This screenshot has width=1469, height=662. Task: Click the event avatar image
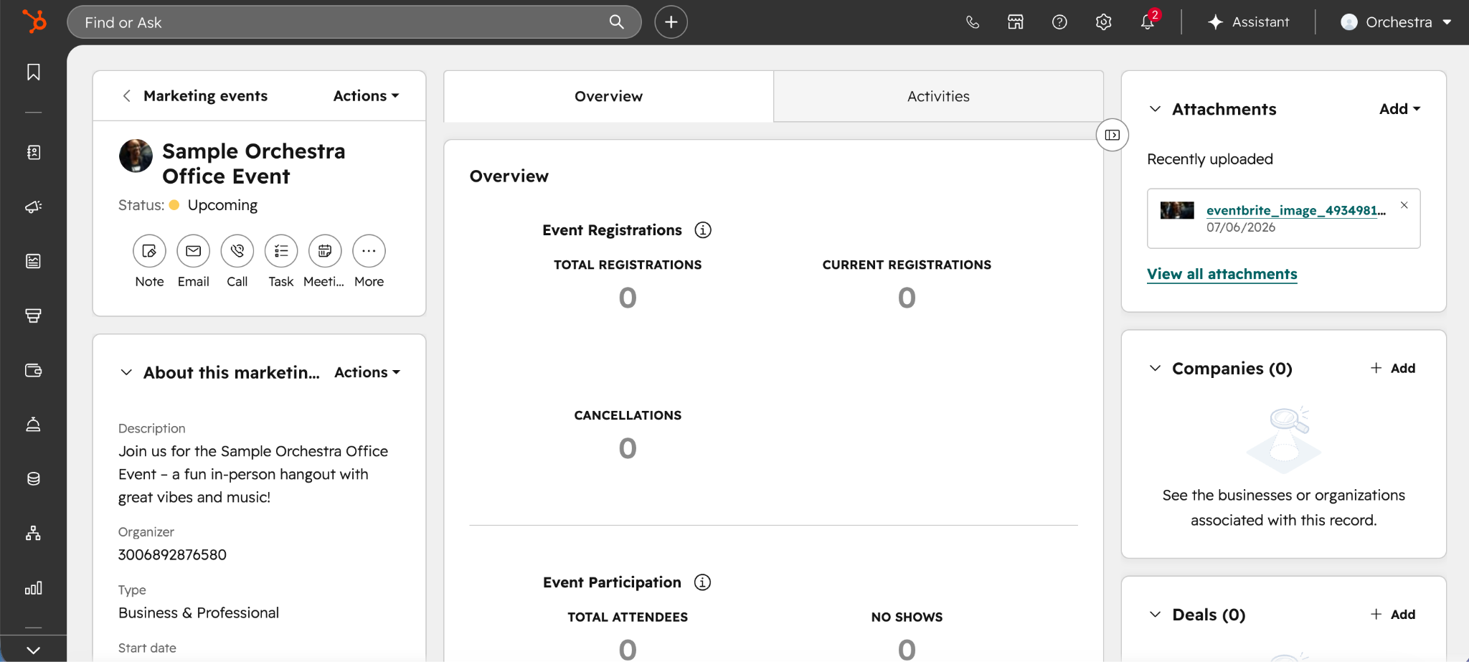point(136,156)
